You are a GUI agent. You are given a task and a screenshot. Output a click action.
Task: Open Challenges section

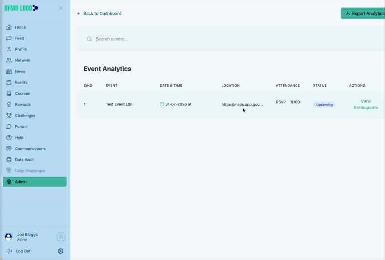click(x=34, y=116)
